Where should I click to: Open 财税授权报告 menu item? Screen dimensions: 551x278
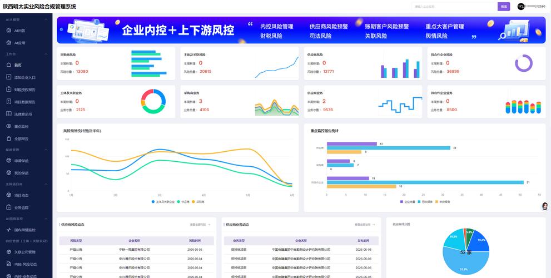point(26,90)
